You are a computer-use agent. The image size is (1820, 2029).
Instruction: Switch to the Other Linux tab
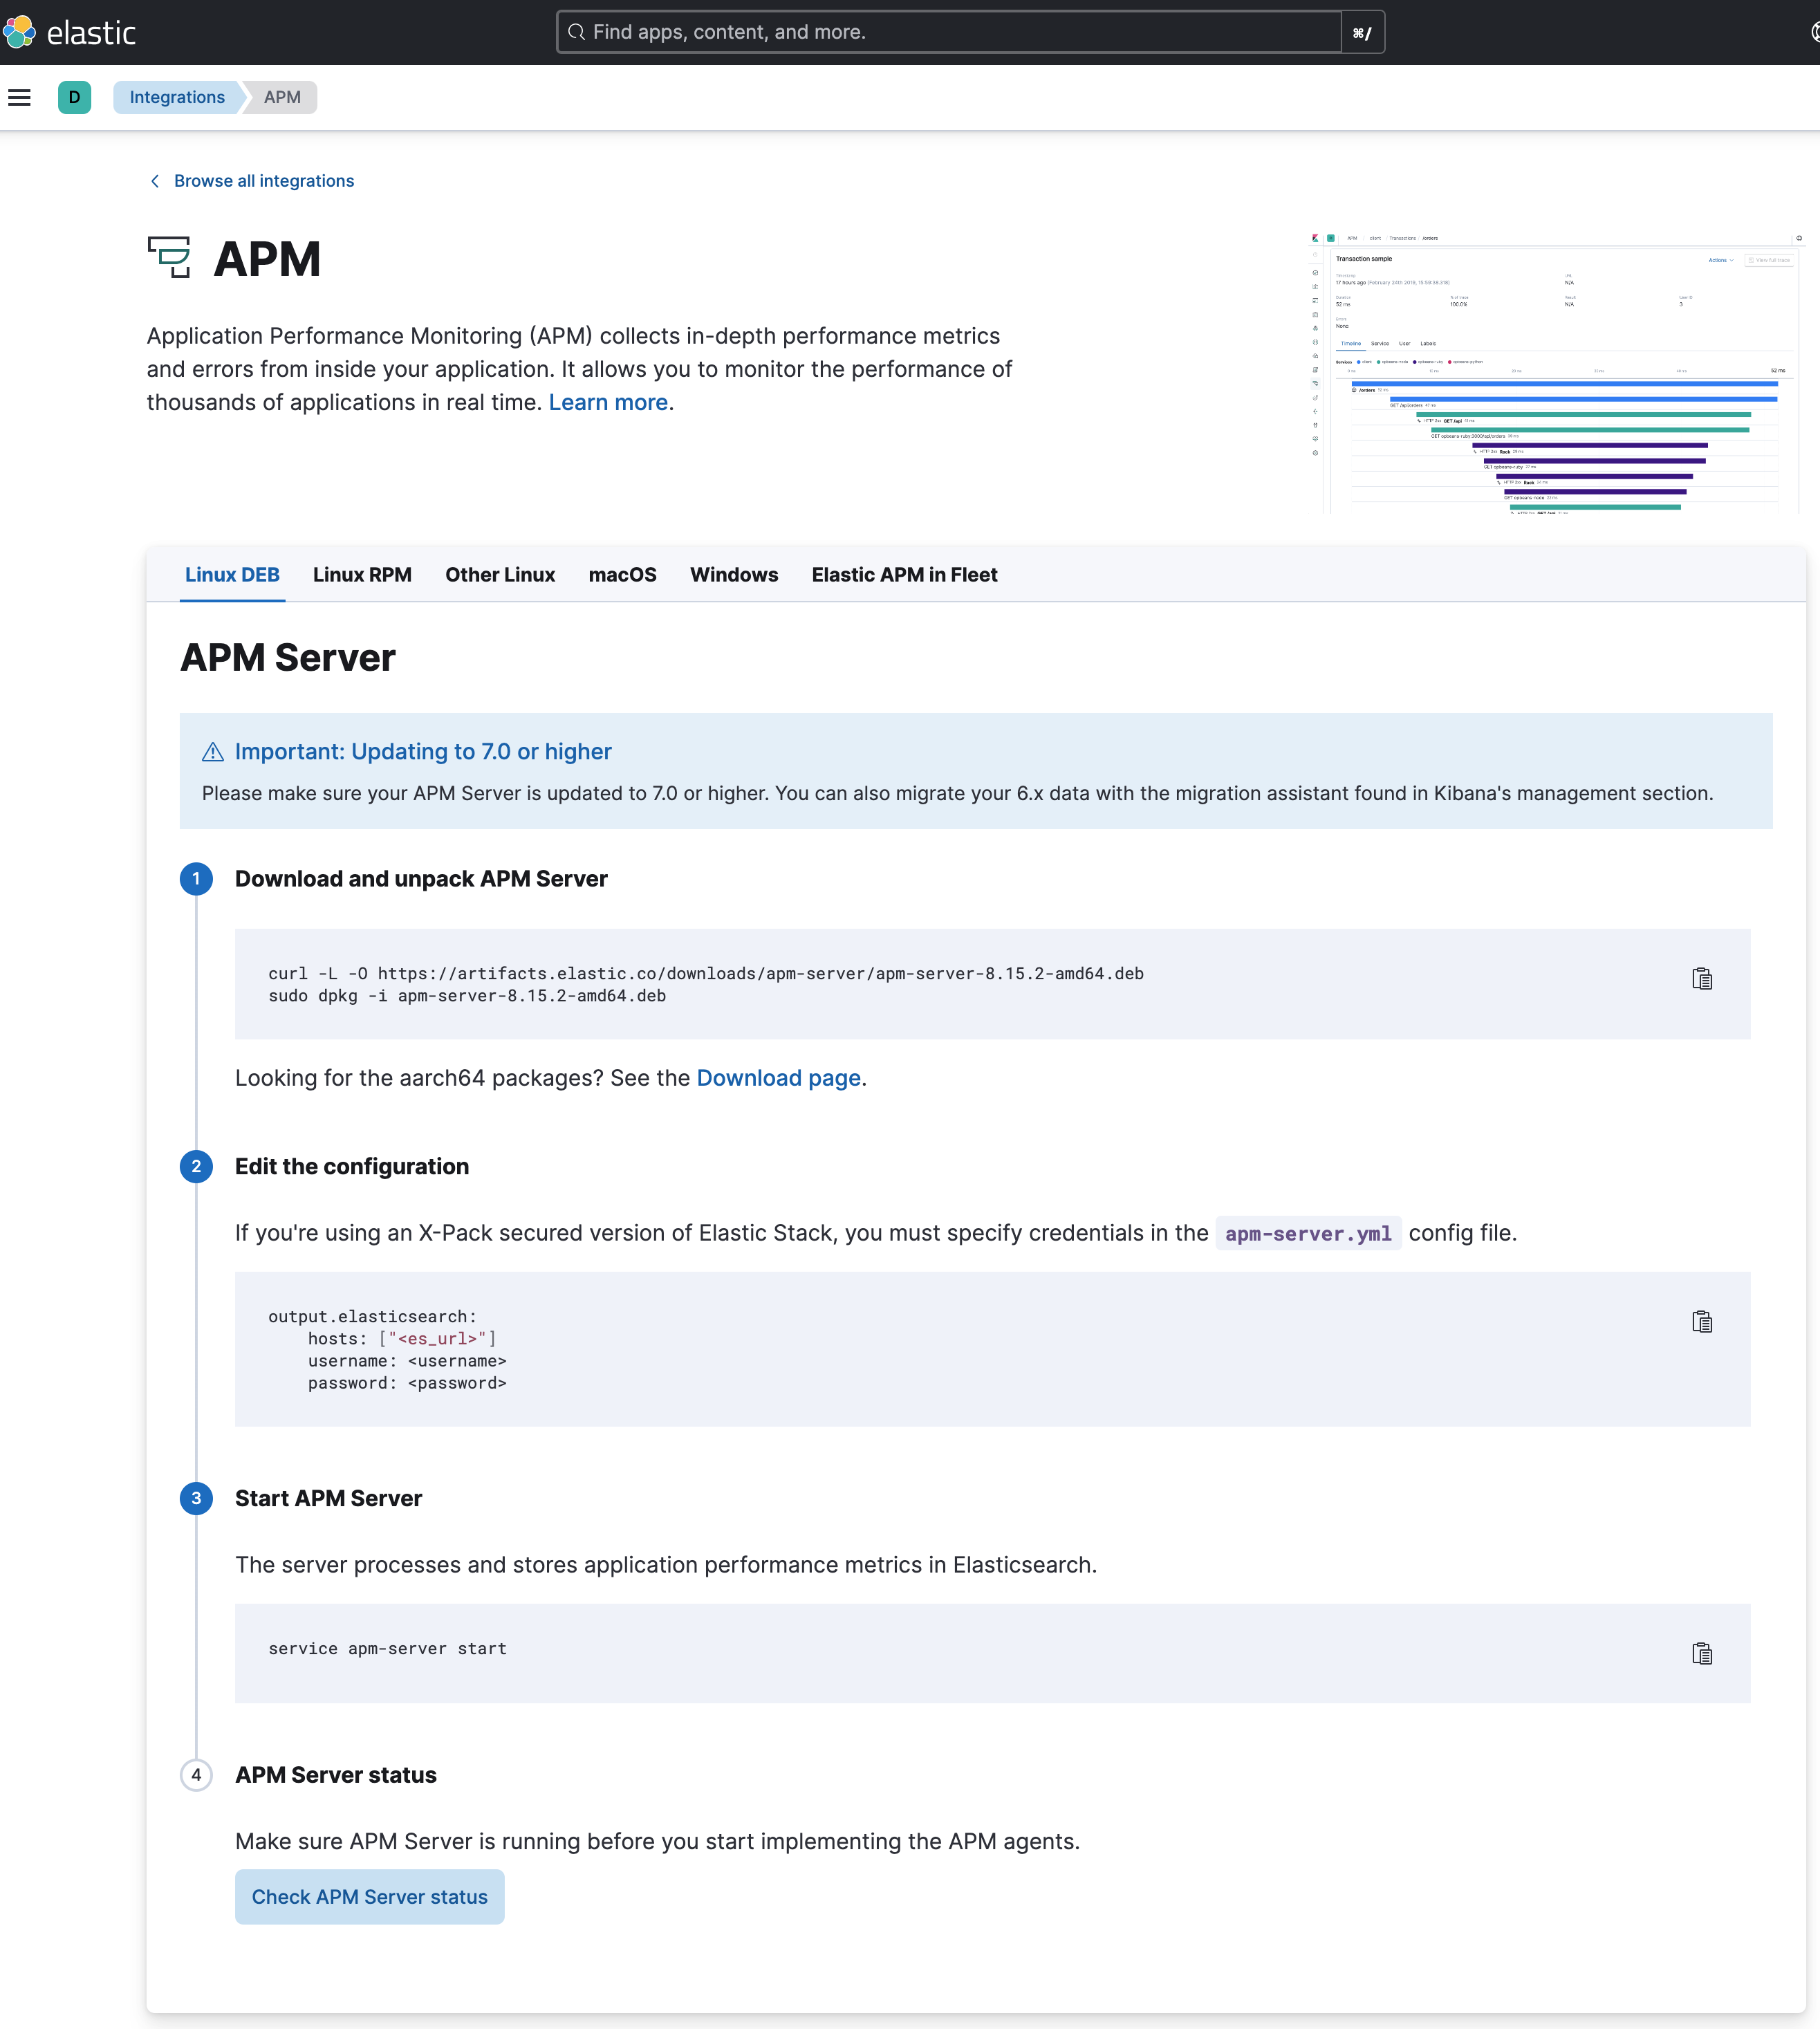pyautogui.click(x=500, y=575)
